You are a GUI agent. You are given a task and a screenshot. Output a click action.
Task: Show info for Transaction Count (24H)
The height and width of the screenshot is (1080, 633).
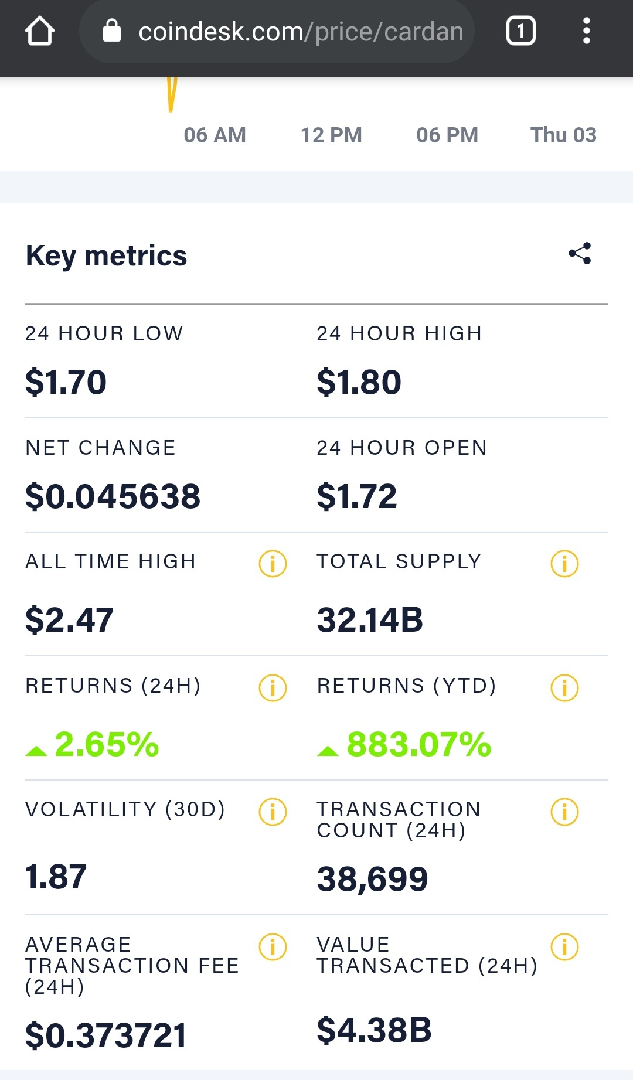564,812
